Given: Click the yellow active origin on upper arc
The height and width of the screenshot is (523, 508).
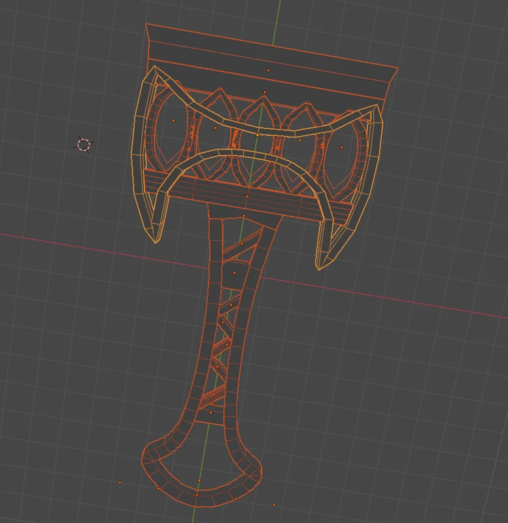Looking at the screenshot, I should 257,135.
